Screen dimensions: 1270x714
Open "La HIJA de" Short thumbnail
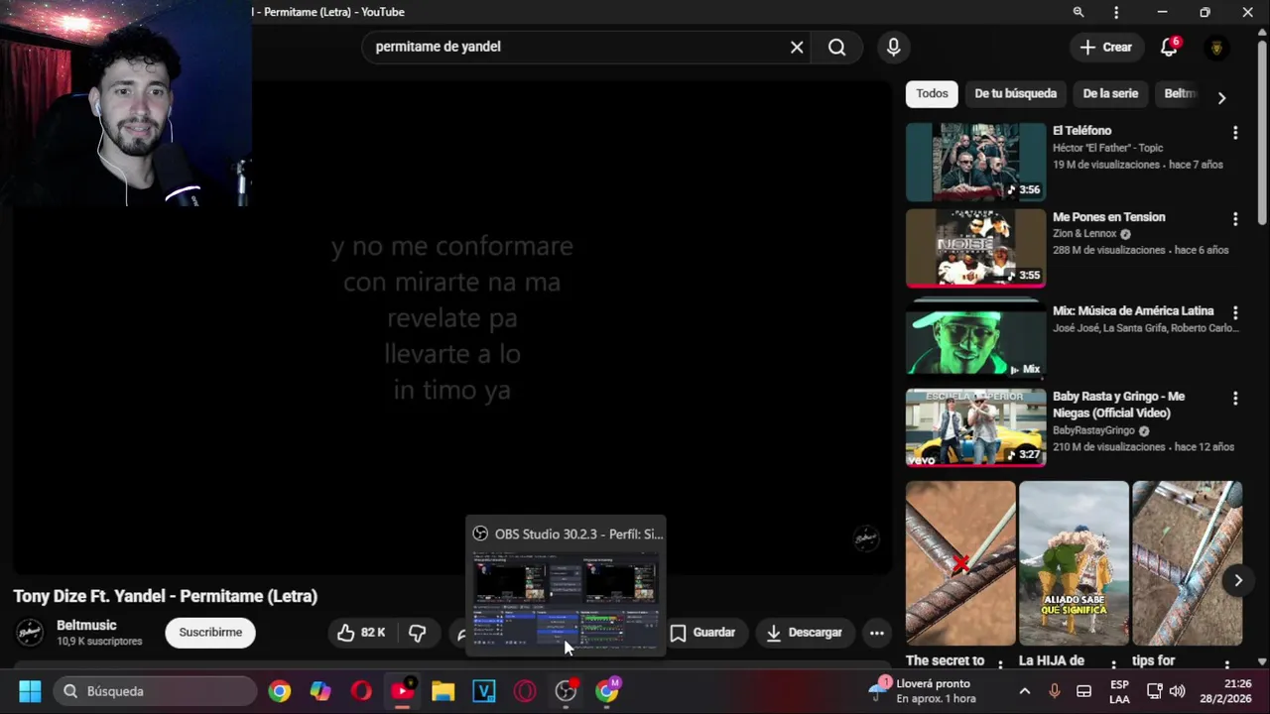(1074, 563)
